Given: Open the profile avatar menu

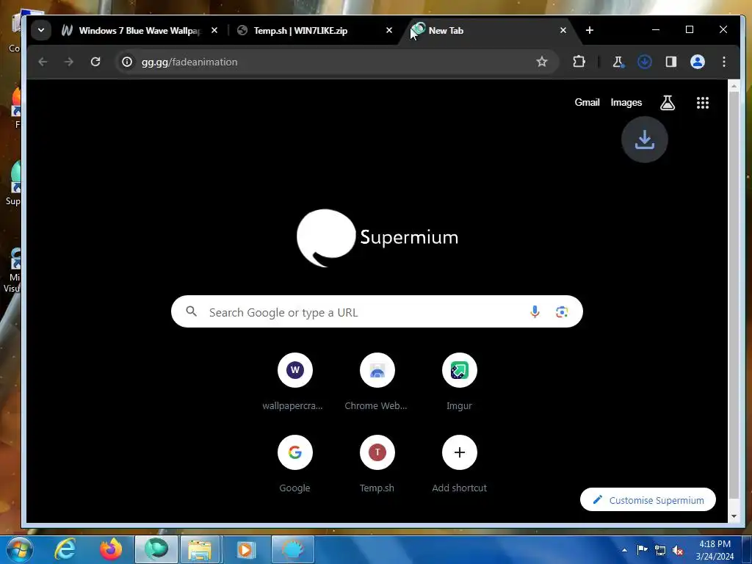Looking at the screenshot, I should [698, 62].
